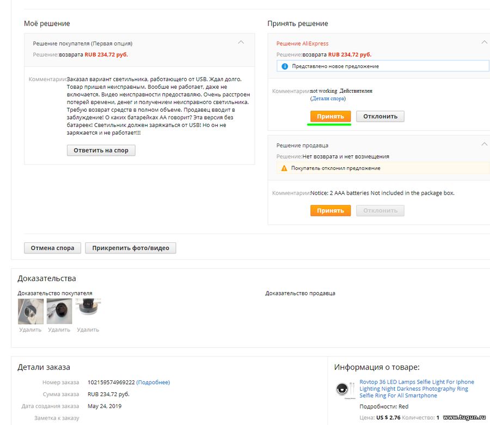Collapse the seller's solution chevron
490x425 pixels.
click(484, 144)
